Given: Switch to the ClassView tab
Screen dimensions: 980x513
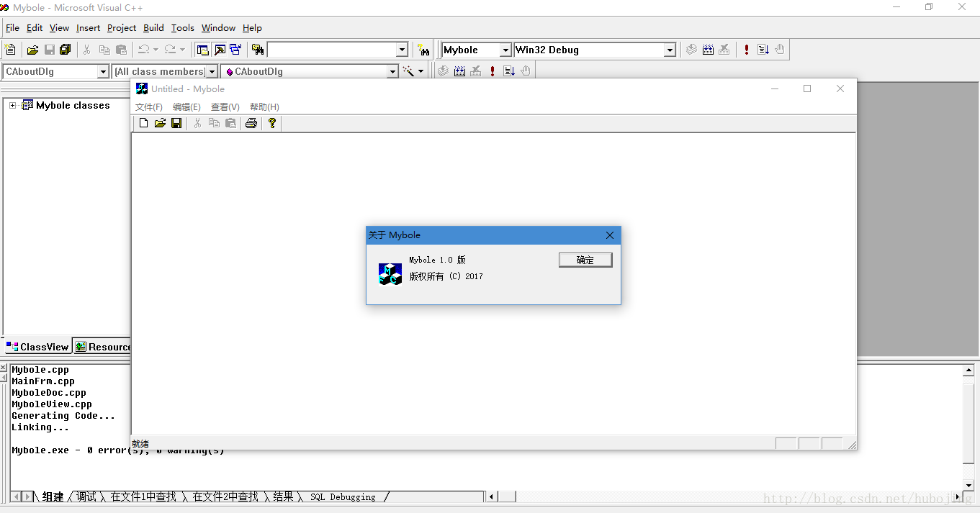Looking at the screenshot, I should 37,347.
